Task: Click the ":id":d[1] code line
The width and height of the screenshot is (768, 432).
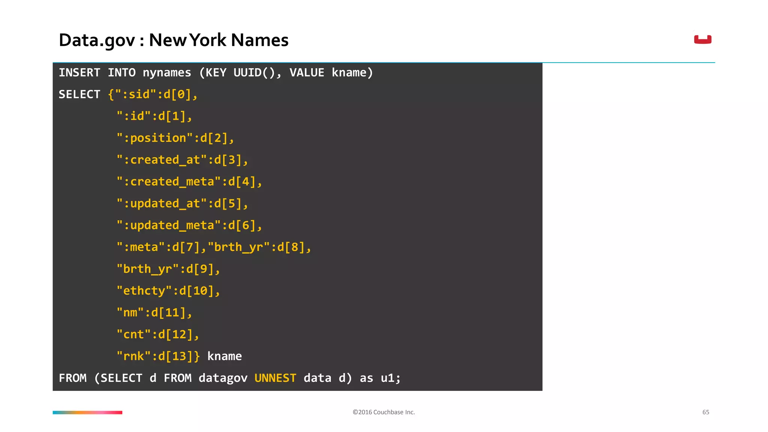Action: tap(154, 116)
